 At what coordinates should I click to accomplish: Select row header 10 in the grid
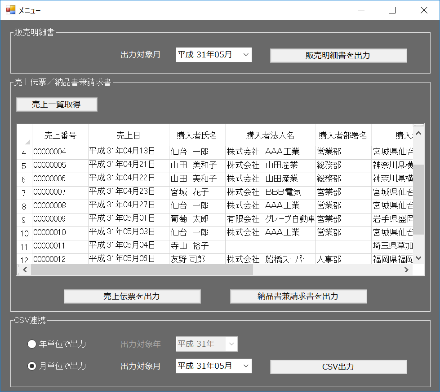24,233
